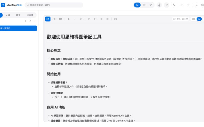Switch editor to MD source mode
The height and width of the screenshot is (127, 204).
coord(194,19)
